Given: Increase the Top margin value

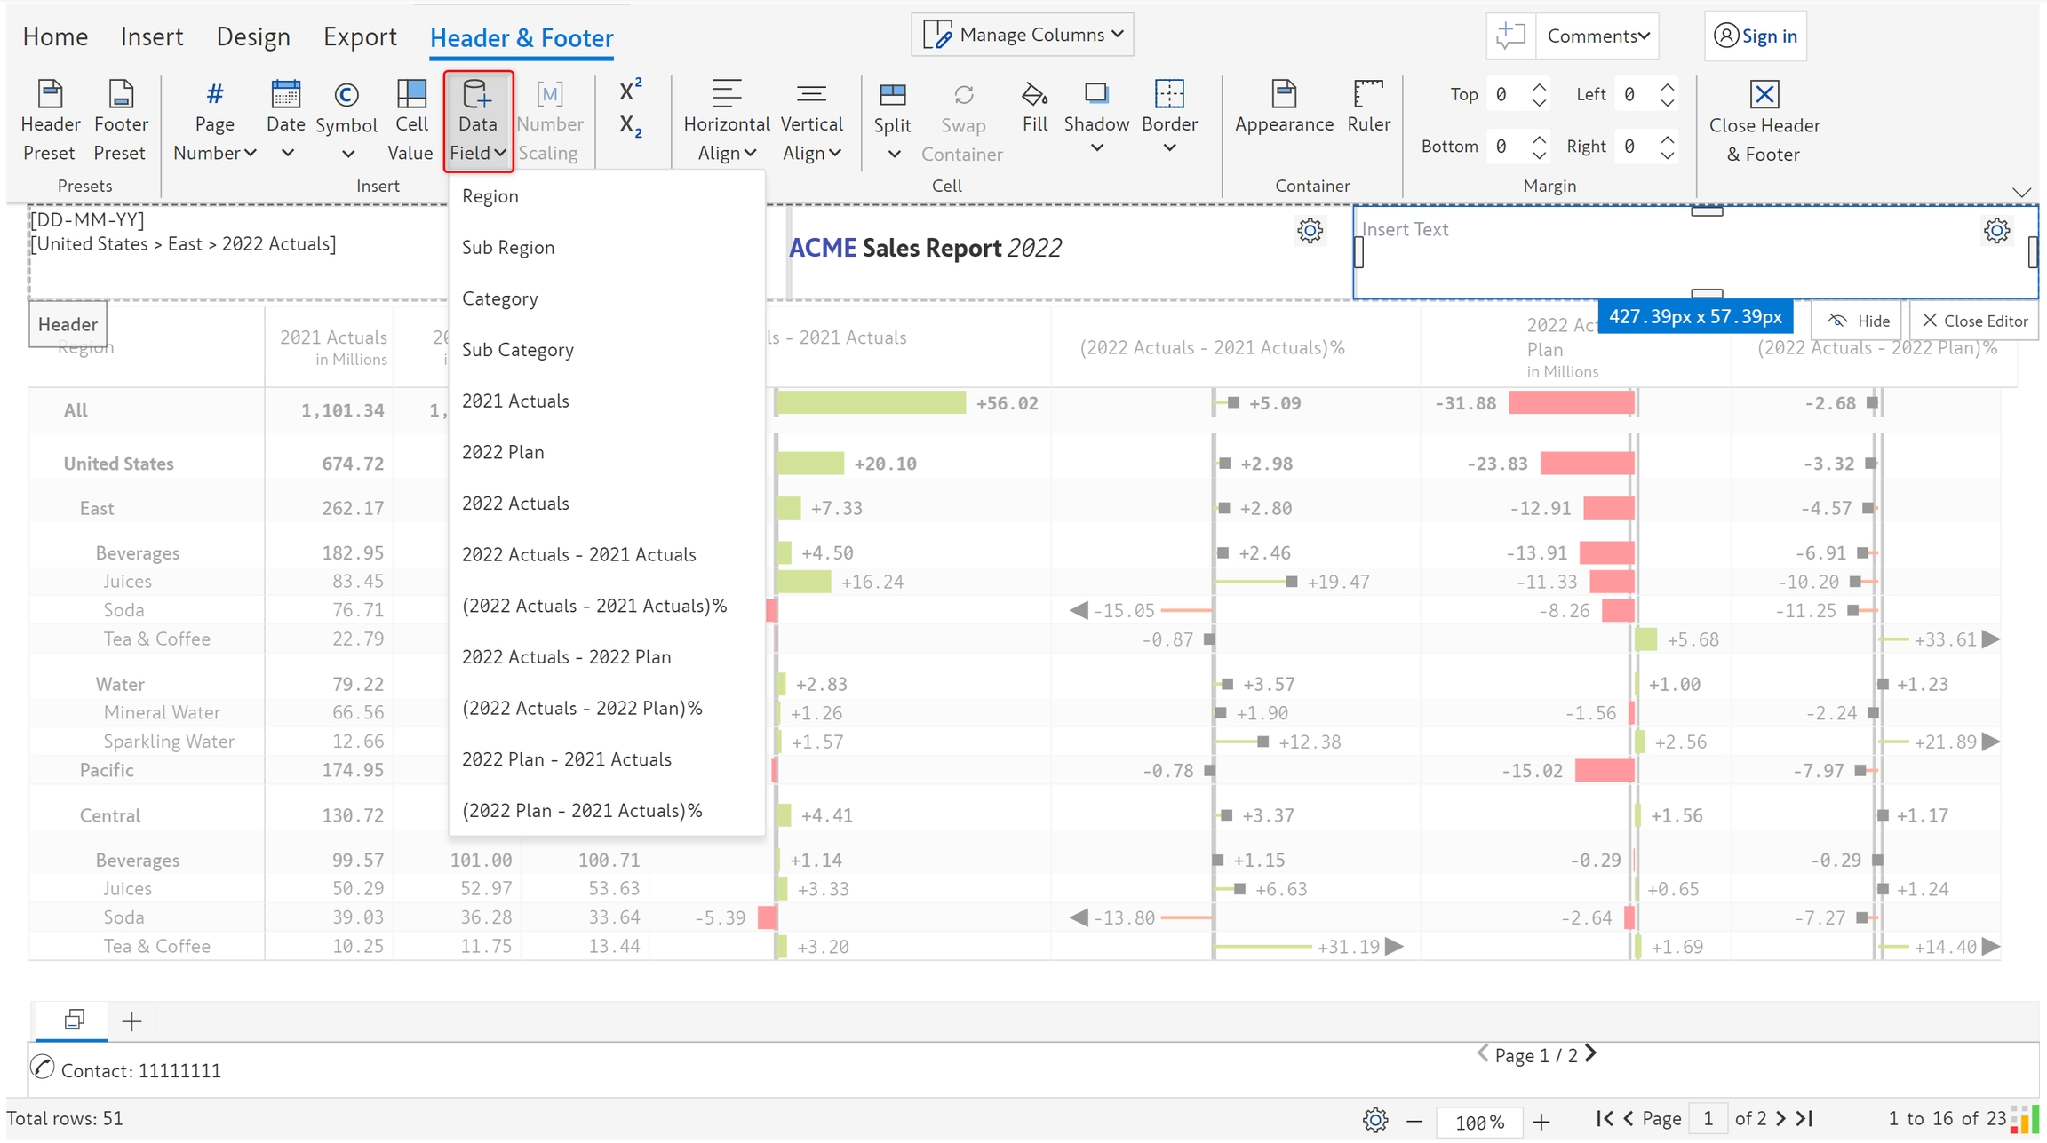Looking at the screenshot, I should click(x=1540, y=87).
